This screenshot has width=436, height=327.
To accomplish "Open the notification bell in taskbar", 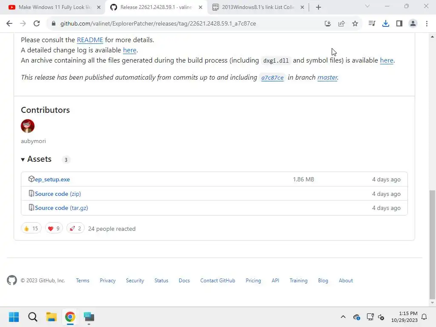I will coord(424,317).
